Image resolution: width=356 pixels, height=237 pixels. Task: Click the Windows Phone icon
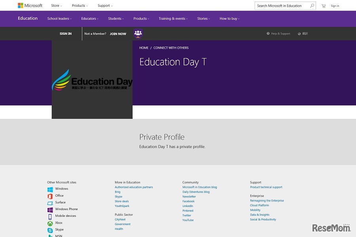[50, 210]
